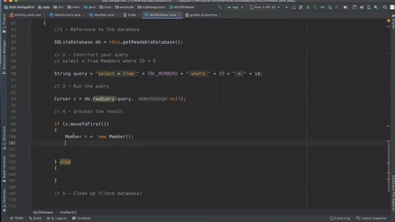Open Project Structure icon in toolbar
This screenshot has height=222, width=395.
coord(346,7)
